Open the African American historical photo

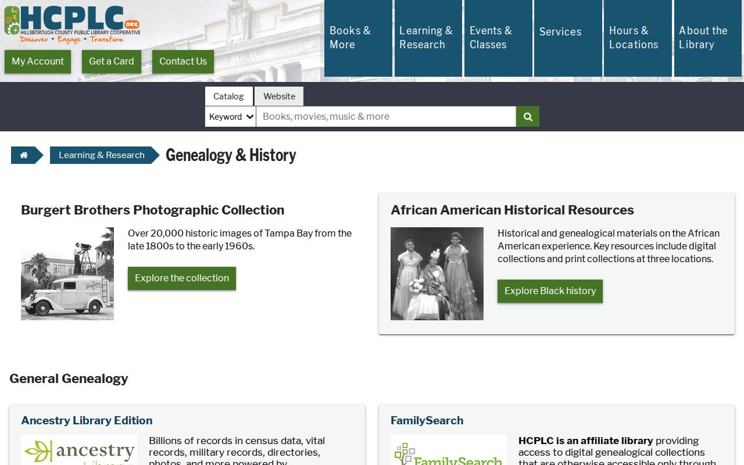click(437, 274)
